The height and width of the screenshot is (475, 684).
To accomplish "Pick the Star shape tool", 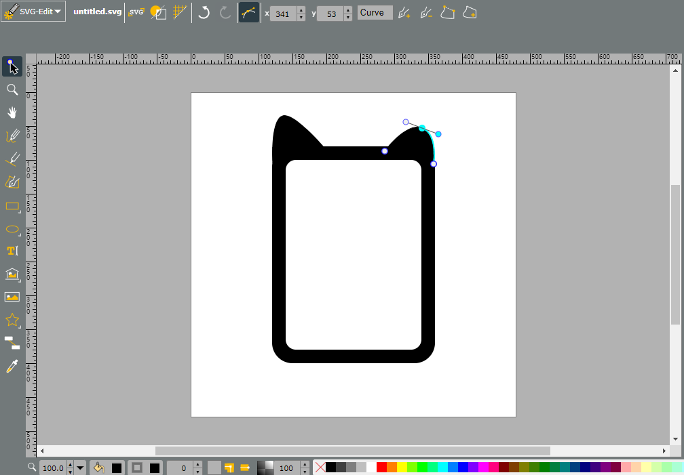I will tap(12, 321).
